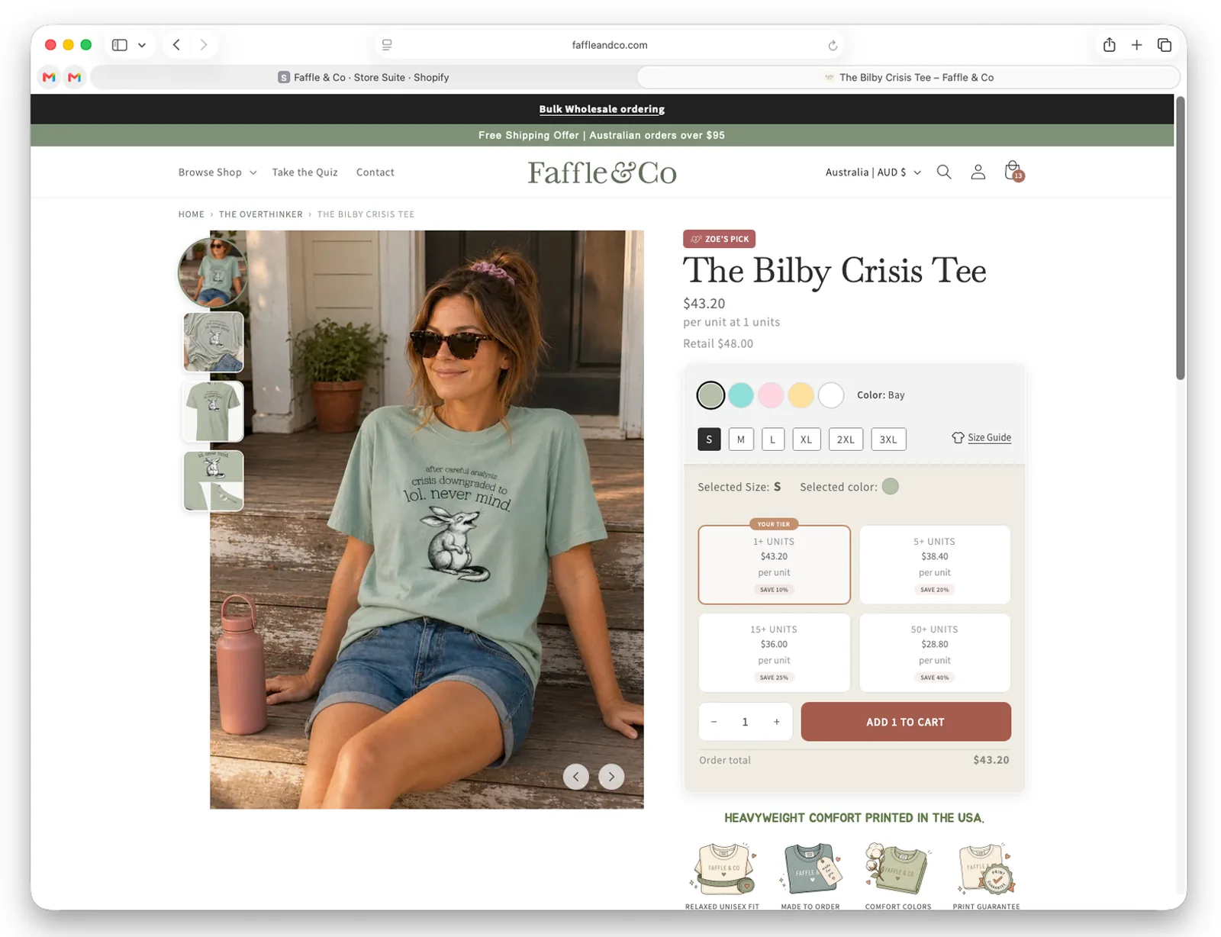Increase quantity with plus stepper

777,722
